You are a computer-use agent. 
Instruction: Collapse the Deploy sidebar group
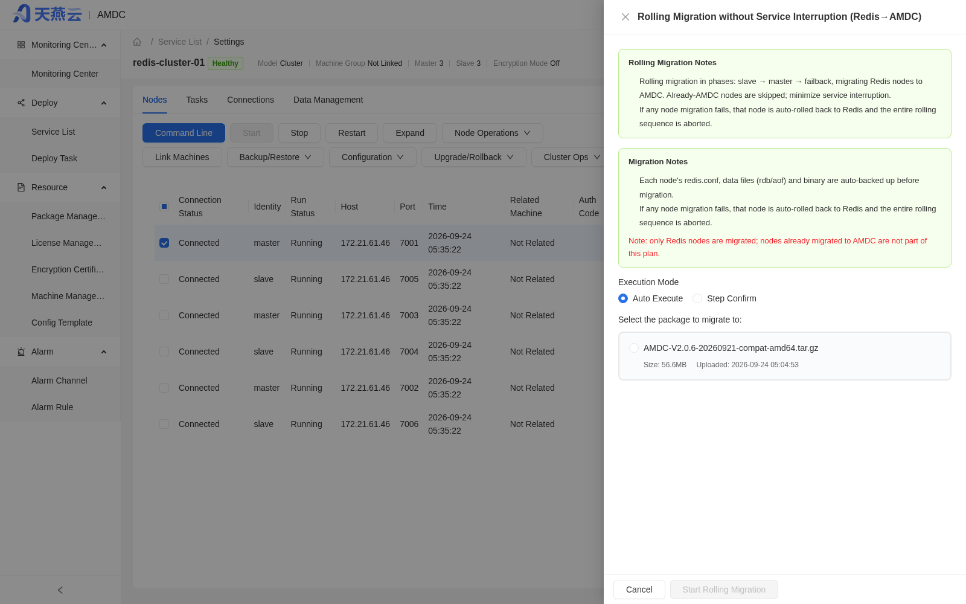104,103
